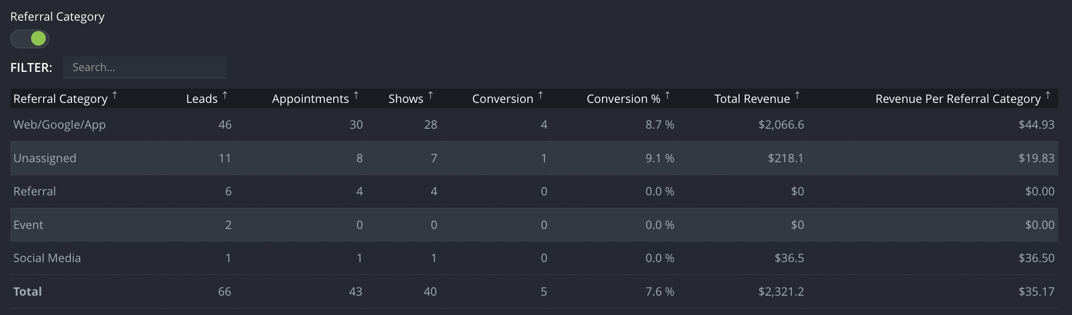Sort Conversion column with arrow icon
This screenshot has height=315, width=1072.
pos(540,95)
